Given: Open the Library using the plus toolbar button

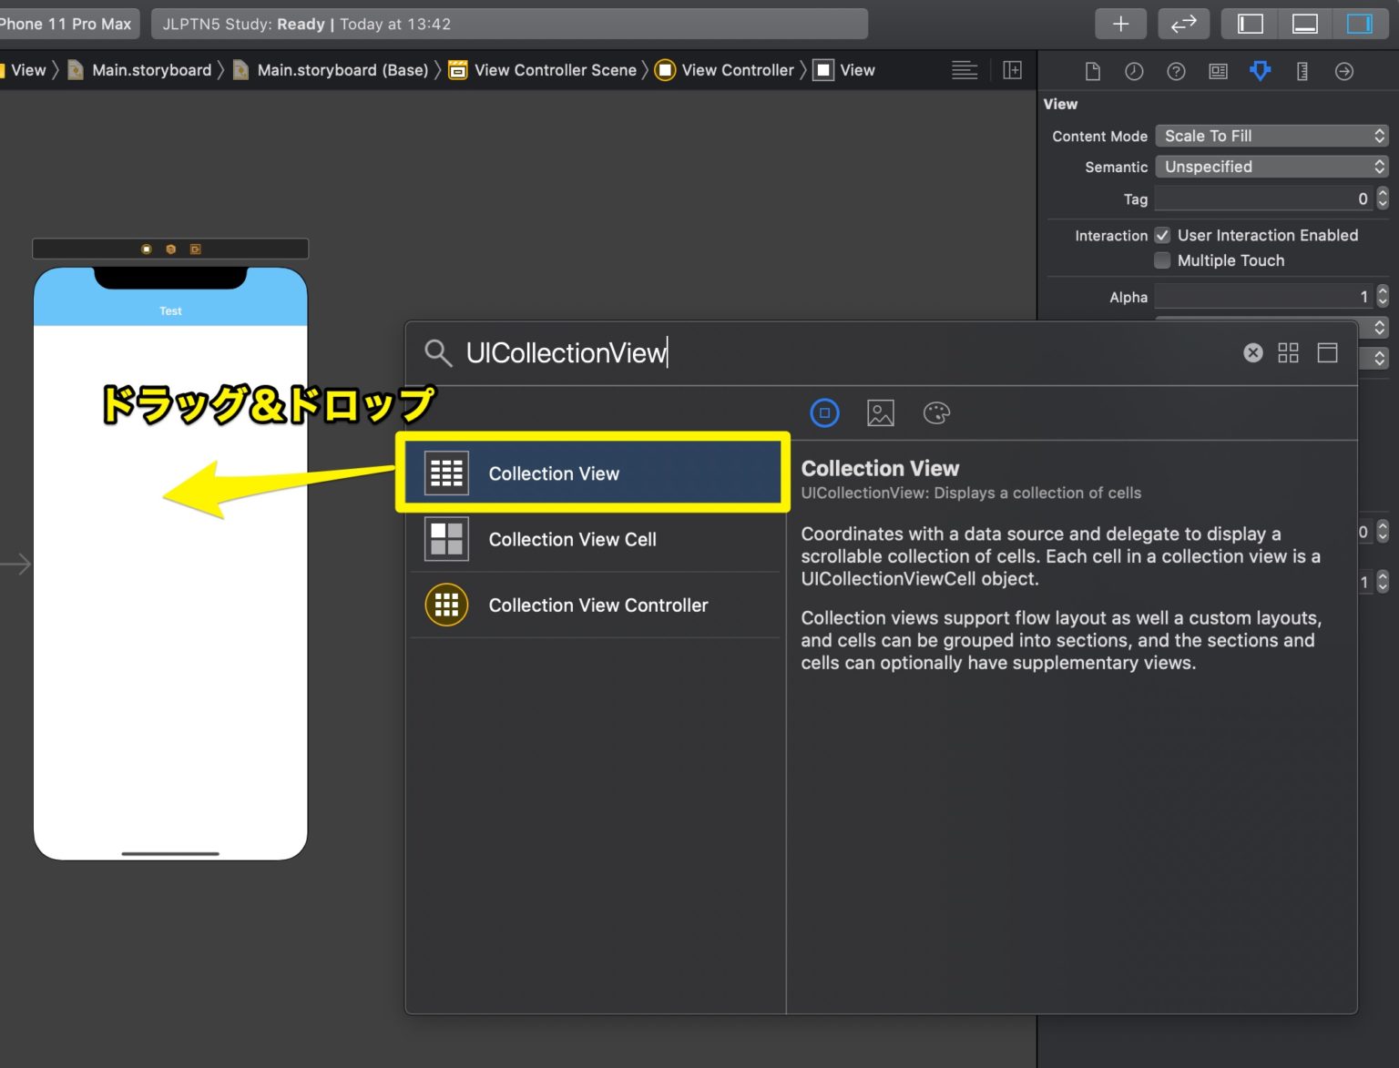Looking at the screenshot, I should 1120,24.
